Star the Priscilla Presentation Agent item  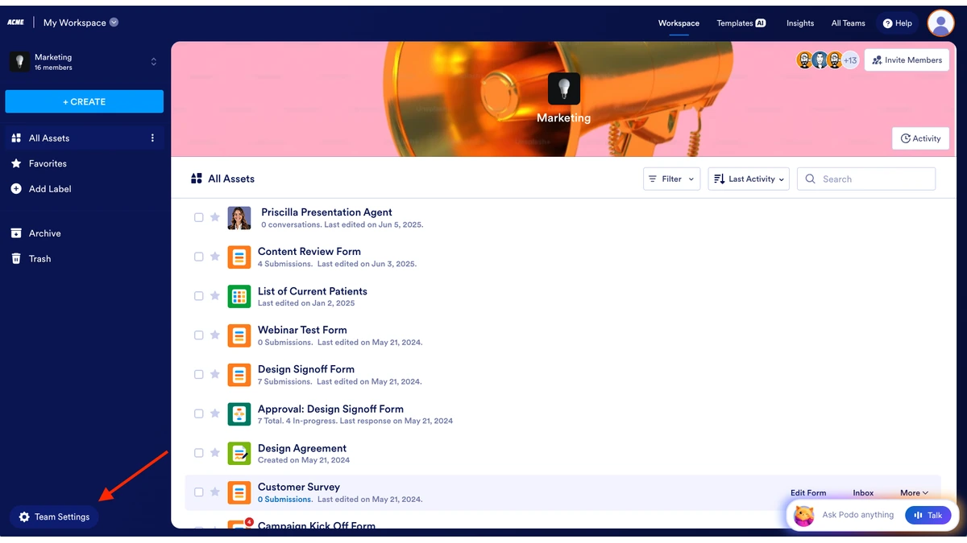coord(215,217)
